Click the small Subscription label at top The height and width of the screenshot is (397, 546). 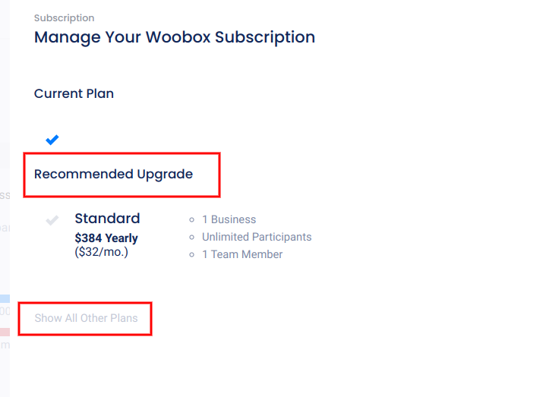pos(64,17)
